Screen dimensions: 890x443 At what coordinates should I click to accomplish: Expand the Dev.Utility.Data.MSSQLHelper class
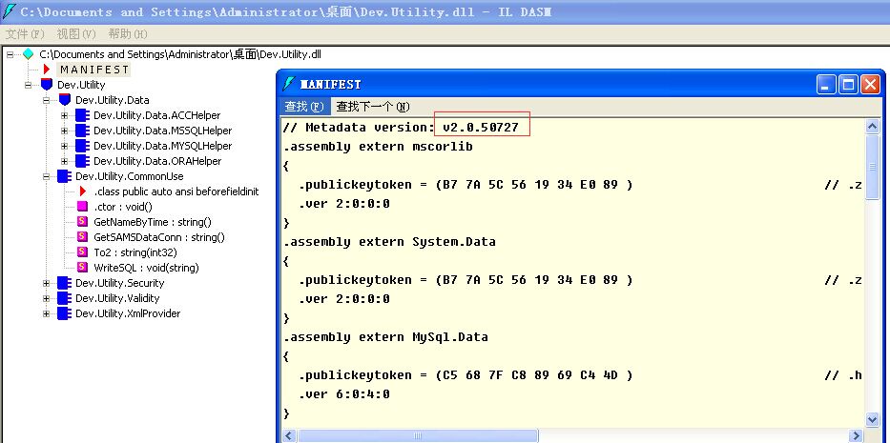(x=64, y=131)
